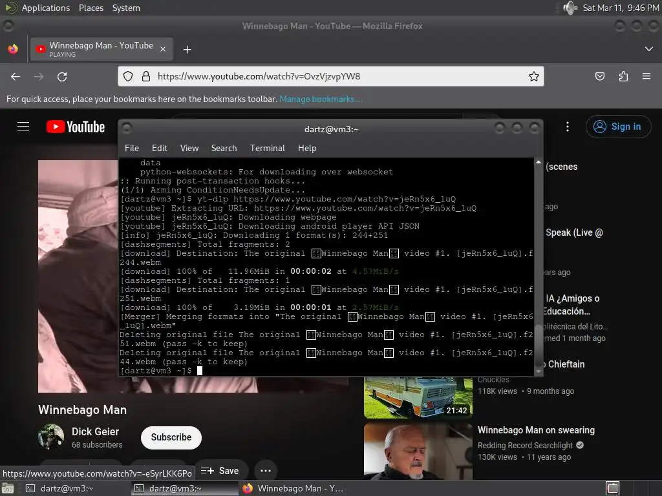Viewport: 662px width, 496px height.
Task: Open the clock showing Sat Mar 11
Action: [621, 8]
